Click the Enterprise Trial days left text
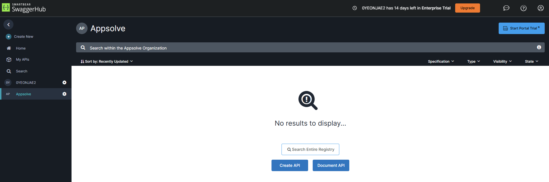This screenshot has width=549, height=182. coord(406,8)
